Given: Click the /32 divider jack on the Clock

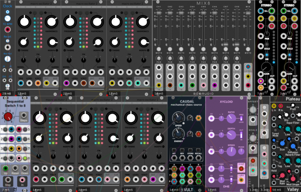Looking at the screenshot, I should (11, 80).
